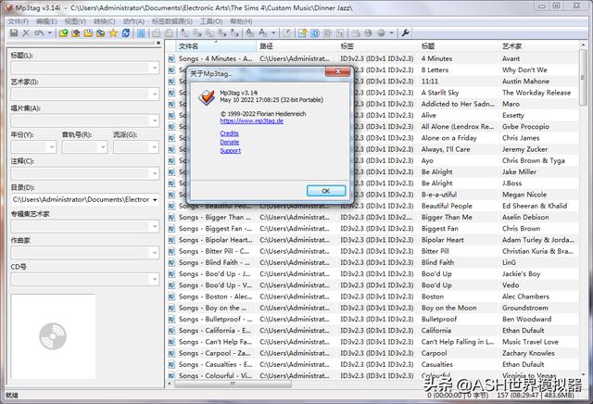Click OK in the About Mp3tag dialog
The height and width of the screenshot is (404, 593).
point(326,191)
